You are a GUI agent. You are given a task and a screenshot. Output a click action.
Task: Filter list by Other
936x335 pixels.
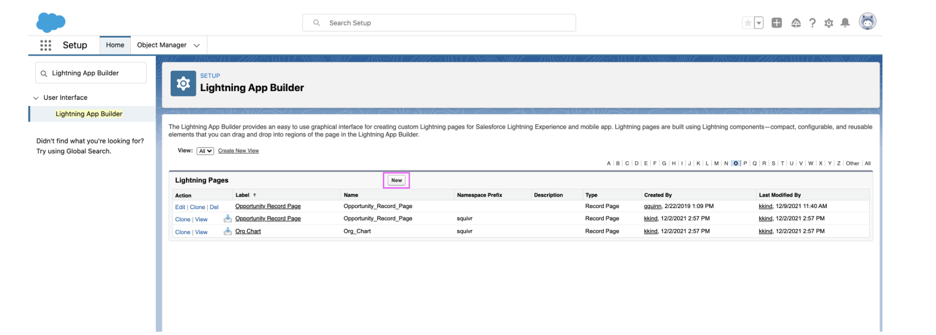click(x=852, y=163)
